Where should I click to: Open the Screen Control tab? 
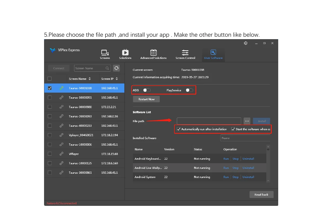tap(185, 54)
